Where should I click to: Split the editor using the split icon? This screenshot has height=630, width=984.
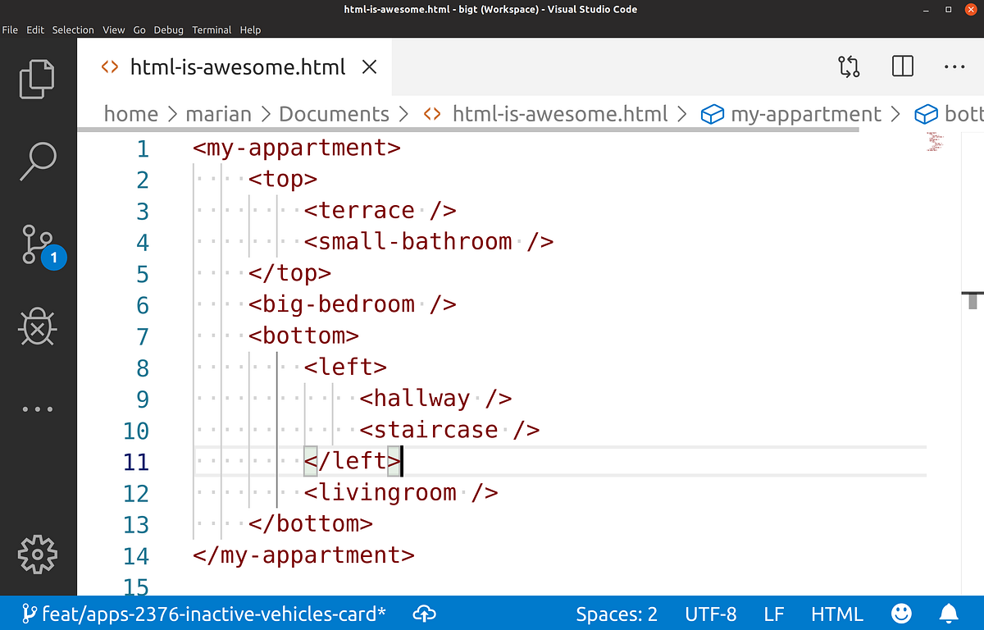coord(902,66)
